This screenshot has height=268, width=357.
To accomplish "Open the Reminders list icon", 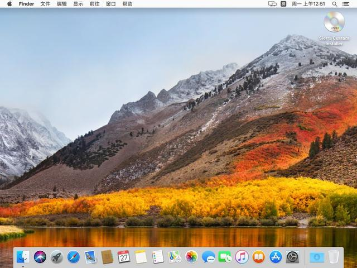I will coord(157,257).
